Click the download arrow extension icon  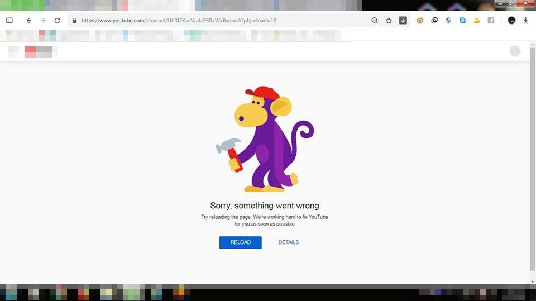pyautogui.click(x=403, y=21)
